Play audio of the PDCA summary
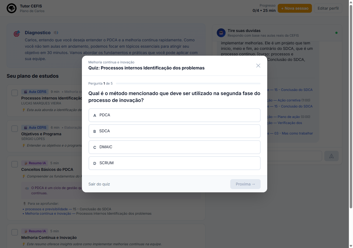The height and width of the screenshot is (248, 353). (27, 188)
